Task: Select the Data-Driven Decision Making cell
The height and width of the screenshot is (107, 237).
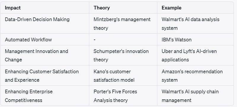Action: pos(45,24)
